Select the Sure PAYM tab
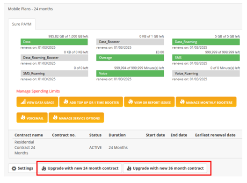 [22, 24]
